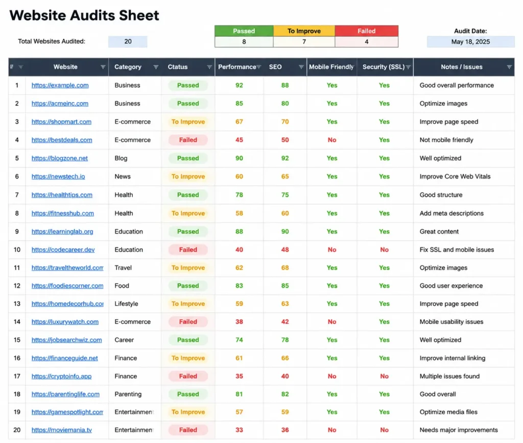
Task: Select row number 12 cell
Action: (17, 285)
